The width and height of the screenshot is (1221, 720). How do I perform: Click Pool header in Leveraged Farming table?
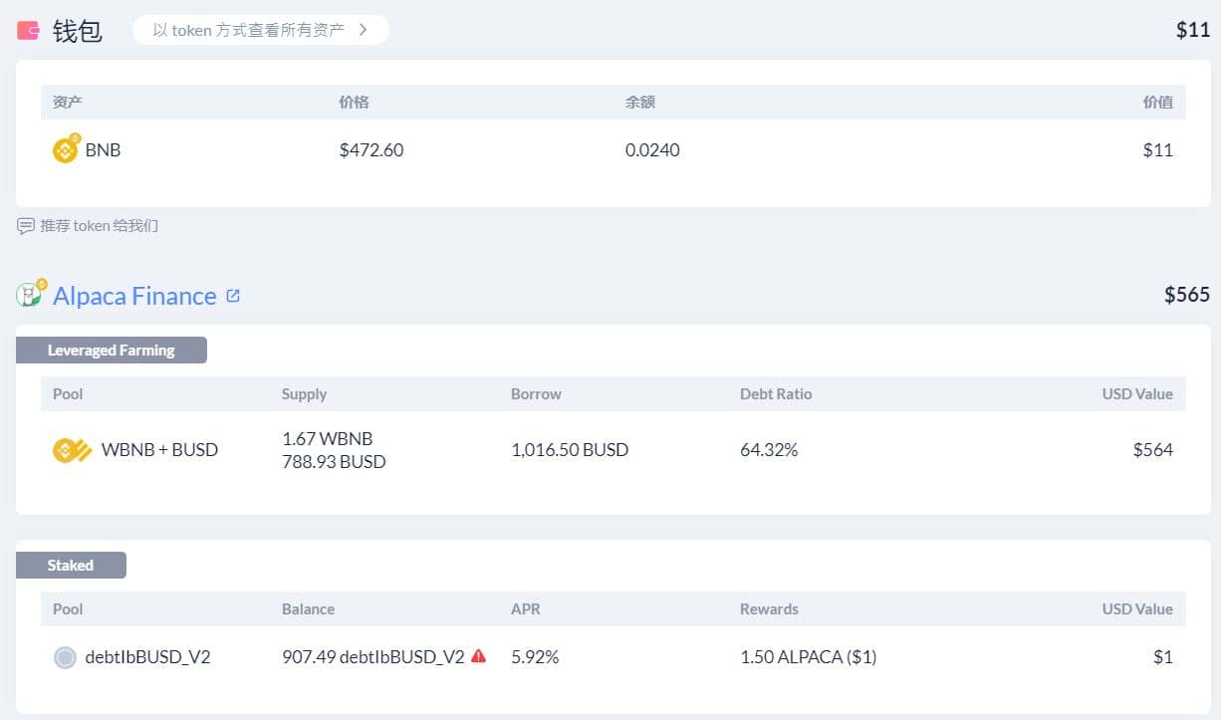point(68,394)
